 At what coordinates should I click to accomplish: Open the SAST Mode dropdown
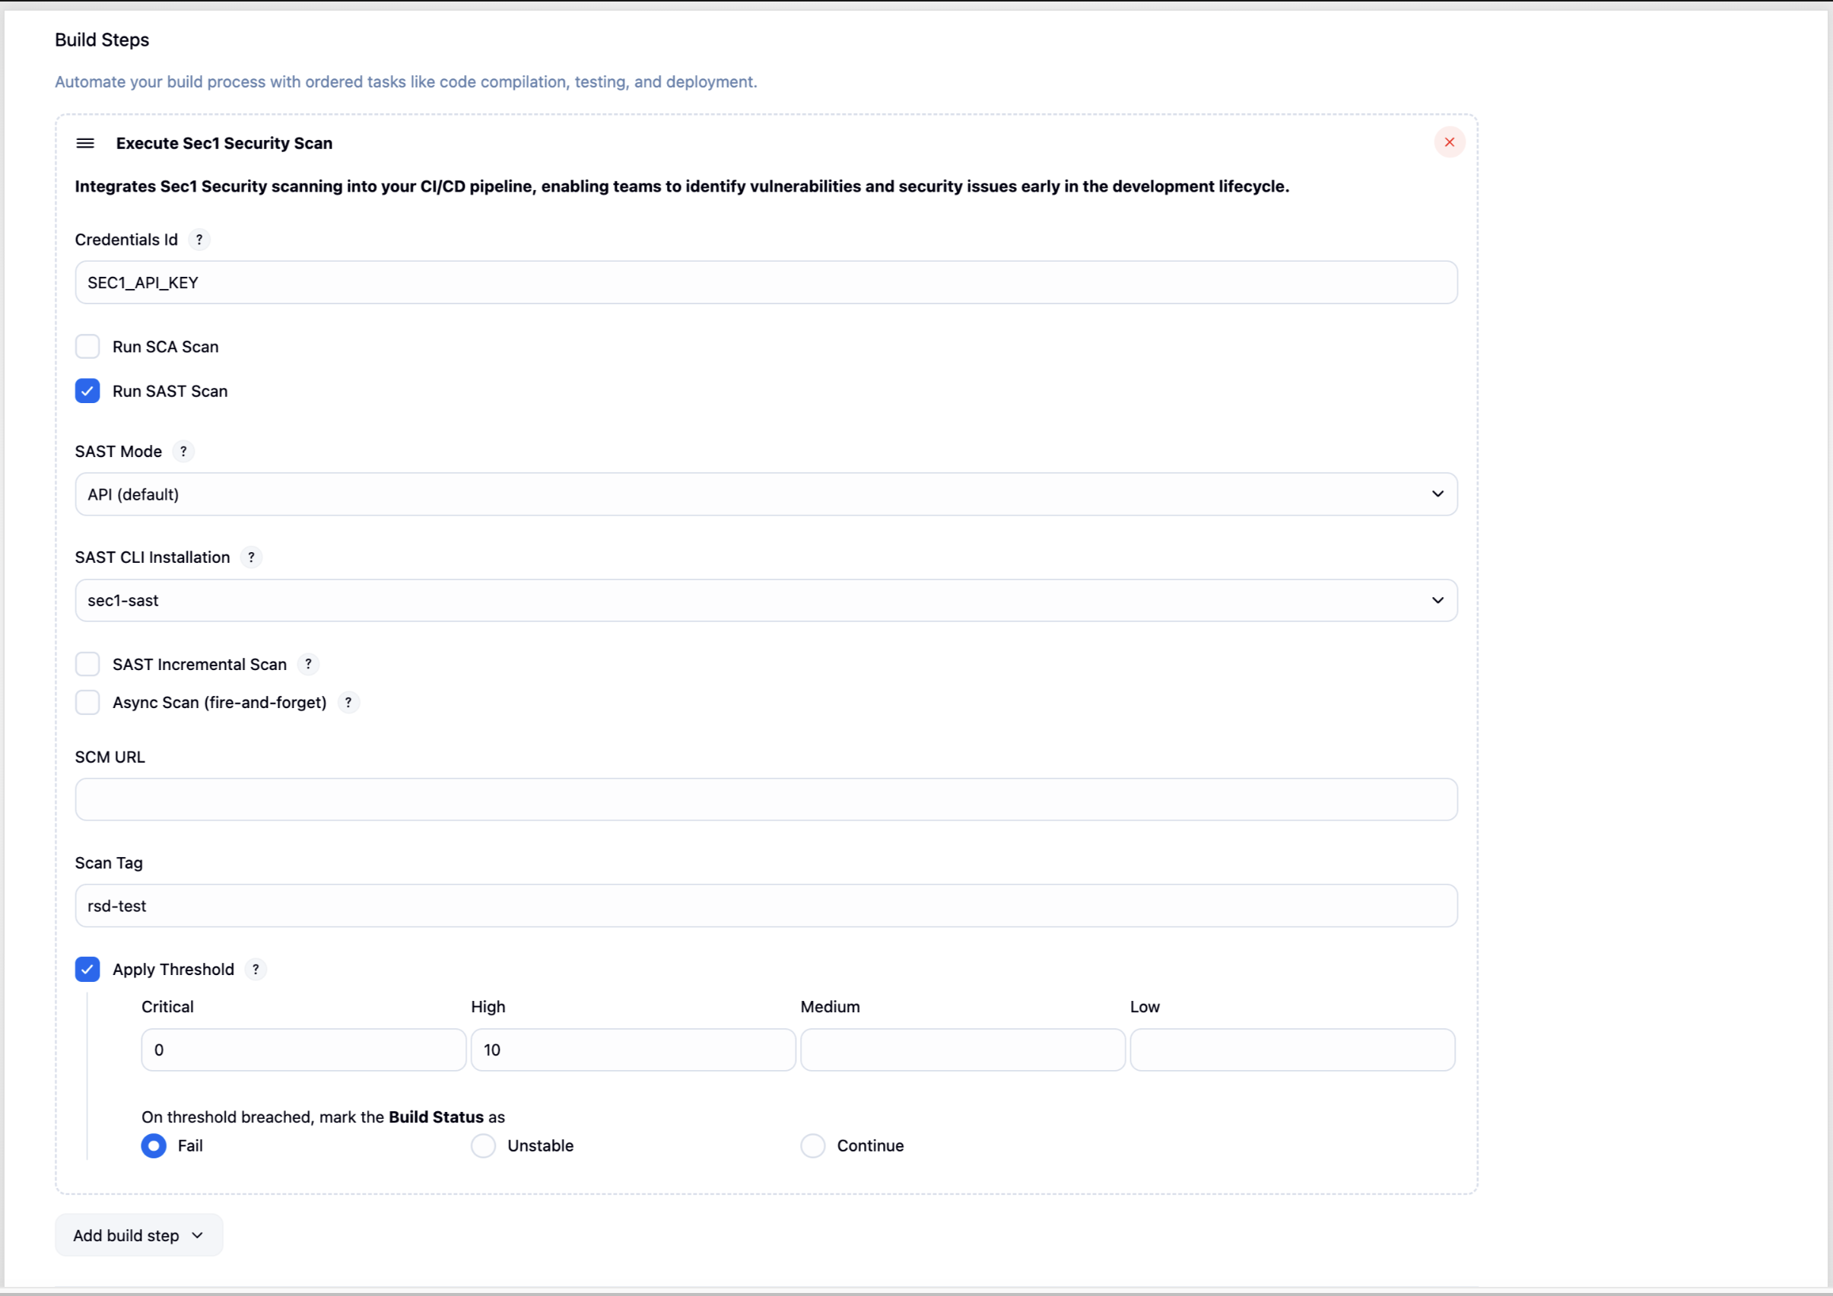(x=767, y=494)
